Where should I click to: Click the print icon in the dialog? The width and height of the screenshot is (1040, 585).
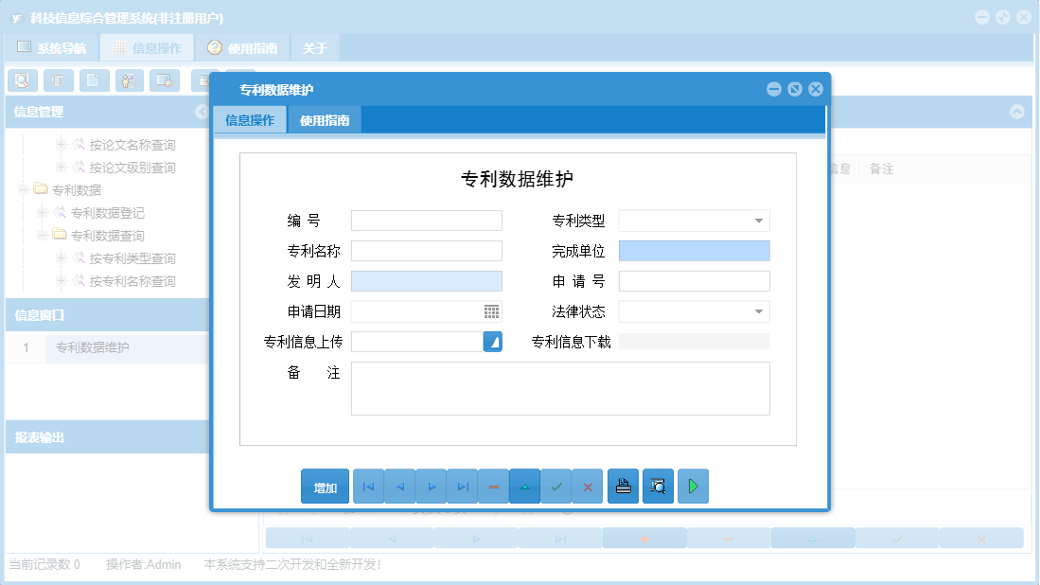point(623,486)
